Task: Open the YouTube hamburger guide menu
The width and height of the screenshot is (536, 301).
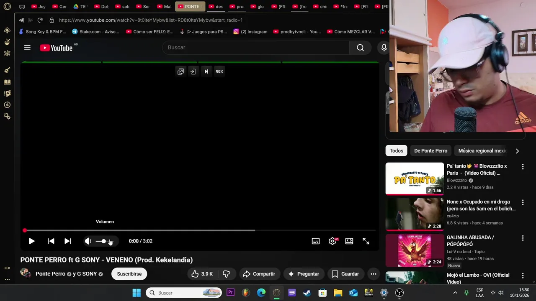Action: coord(27,48)
